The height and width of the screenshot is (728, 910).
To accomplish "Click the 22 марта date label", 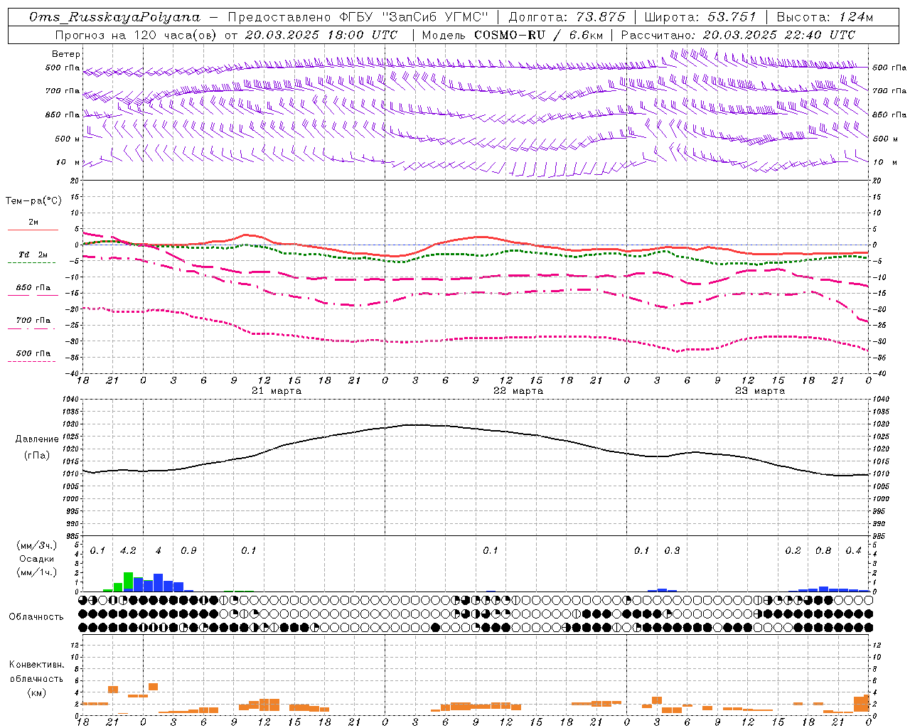I will click(x=518, y=391).
